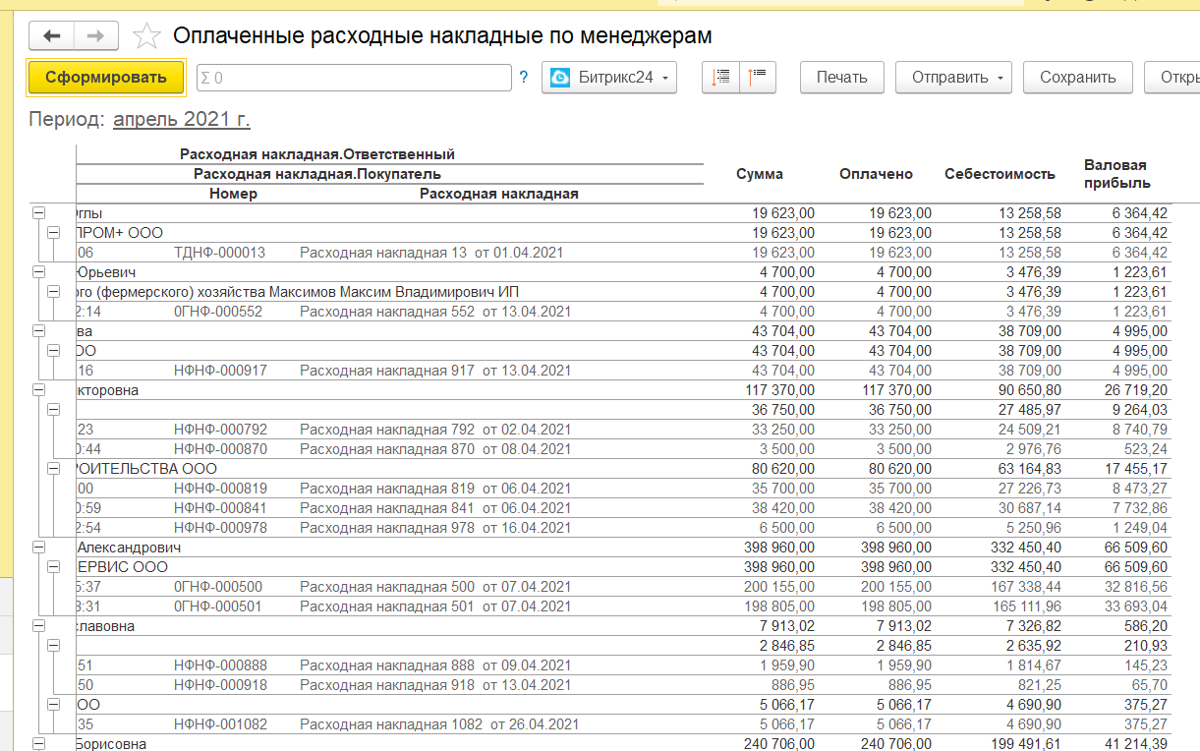Collapse the СТРОИТЕЛЬСТВА ООО buyer group

pos(54,469)
